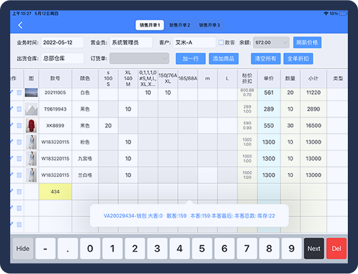The width and height of the screenshot is (358, 274).
Task: Click the battery status icon
Action: pyautogui.click(x=343, y=14)
